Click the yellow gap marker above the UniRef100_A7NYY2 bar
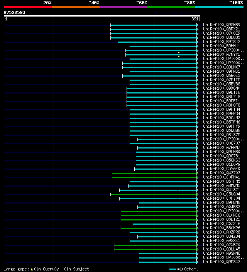 click(x=179, y=52)
